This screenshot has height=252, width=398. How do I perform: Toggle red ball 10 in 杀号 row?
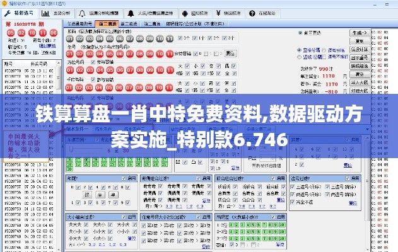point(160,54)
